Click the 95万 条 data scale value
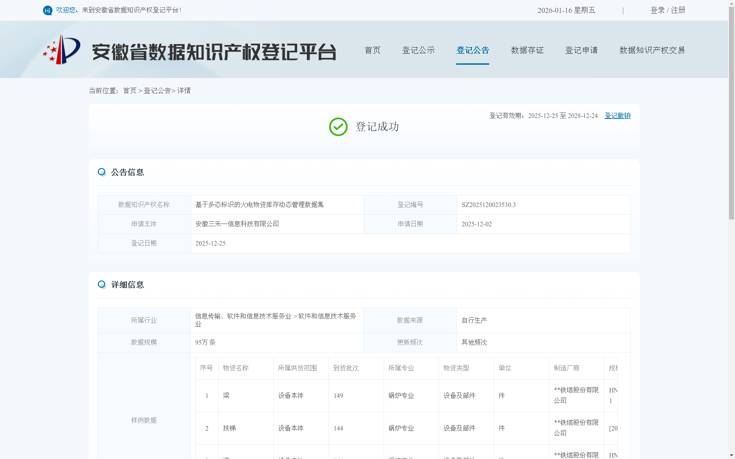This screenshot has height=459, width=735. pos(205,342)
